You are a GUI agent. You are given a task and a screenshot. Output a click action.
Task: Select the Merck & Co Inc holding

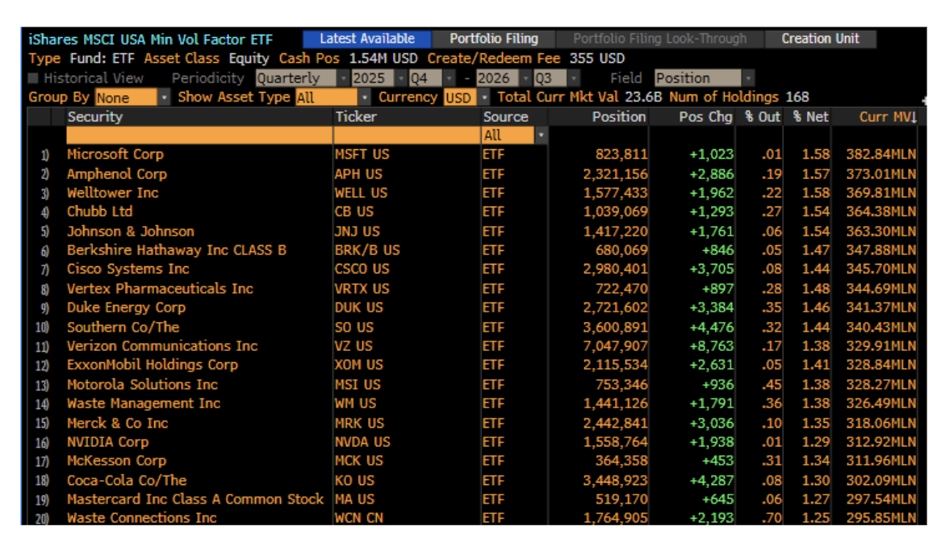coord(117,423)
